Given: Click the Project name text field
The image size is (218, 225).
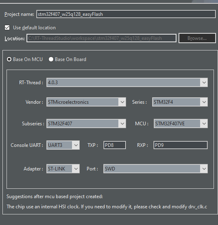Looking at the screenshot, I should [126, 14].
